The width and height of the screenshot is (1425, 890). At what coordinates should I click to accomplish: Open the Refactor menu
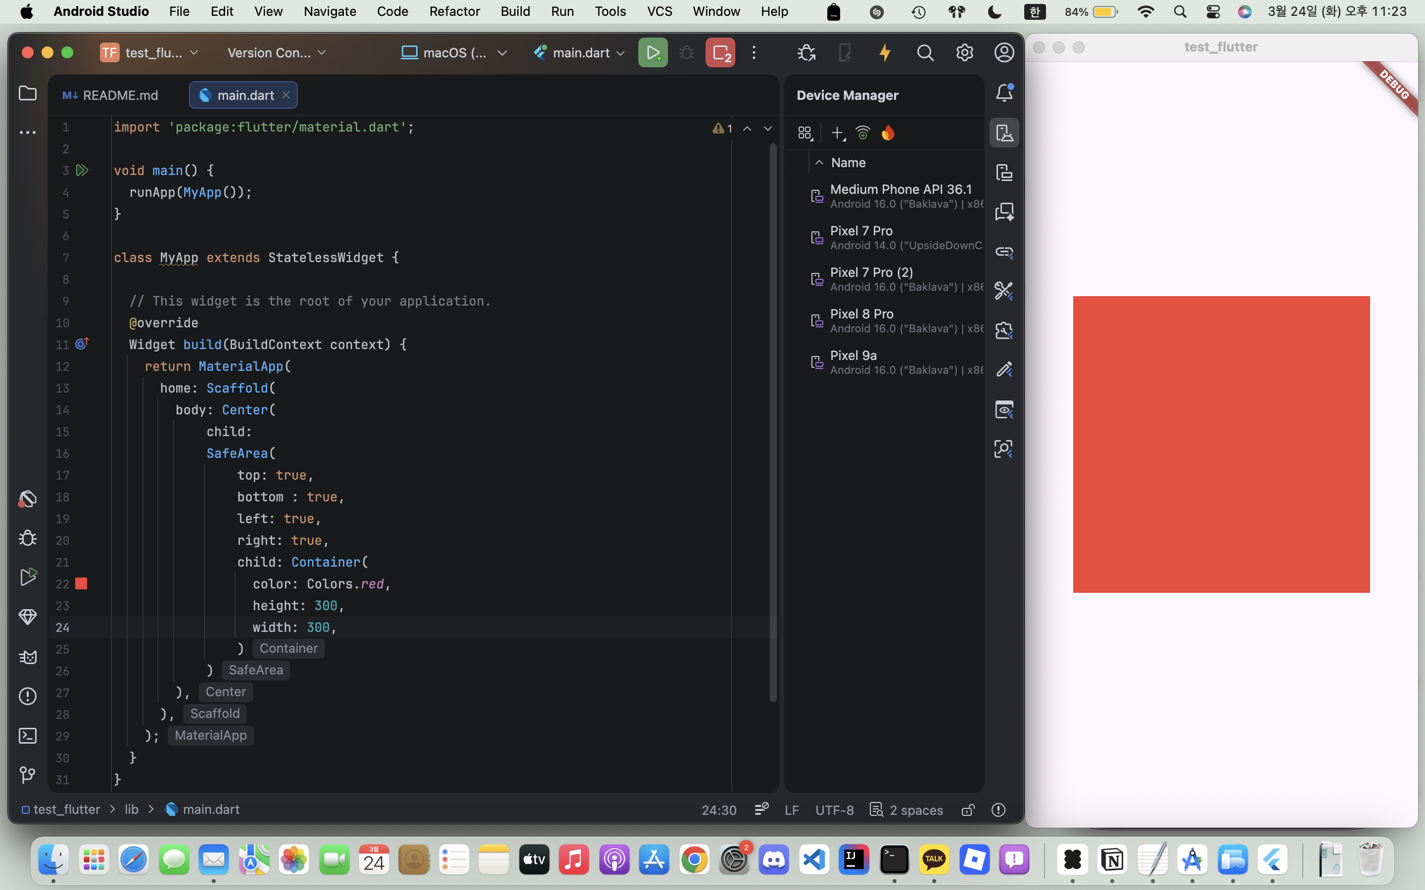454,11
